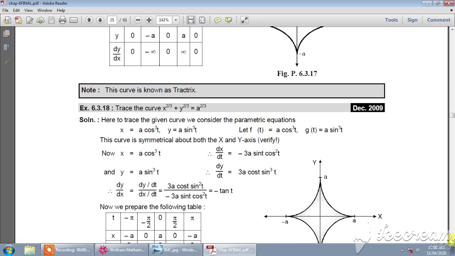Click the Dec. 2009 label

368,108
